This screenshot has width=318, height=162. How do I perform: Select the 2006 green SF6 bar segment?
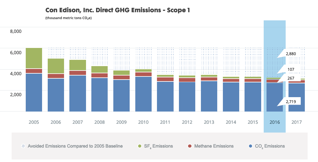click(x=56, y=66)
